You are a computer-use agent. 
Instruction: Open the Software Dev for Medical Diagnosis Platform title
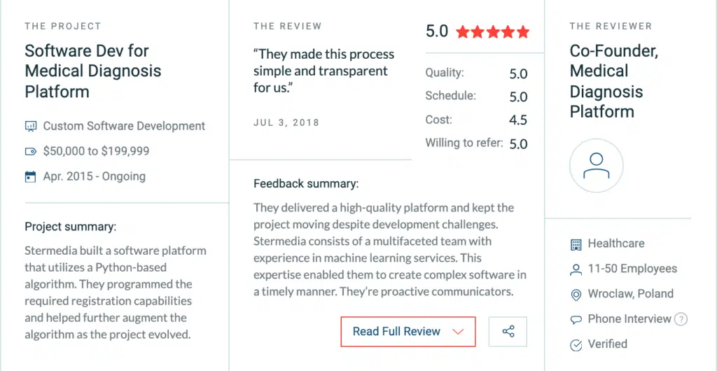tap(93, 71)
